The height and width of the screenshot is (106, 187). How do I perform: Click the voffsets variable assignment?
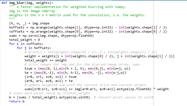point(88,31)
